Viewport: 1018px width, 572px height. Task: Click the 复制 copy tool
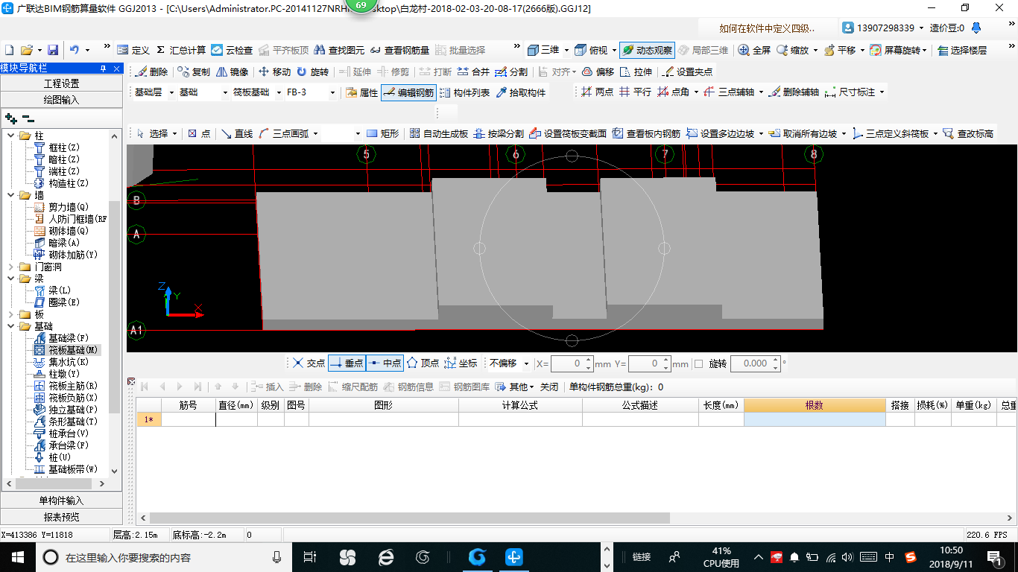point(194,72)
